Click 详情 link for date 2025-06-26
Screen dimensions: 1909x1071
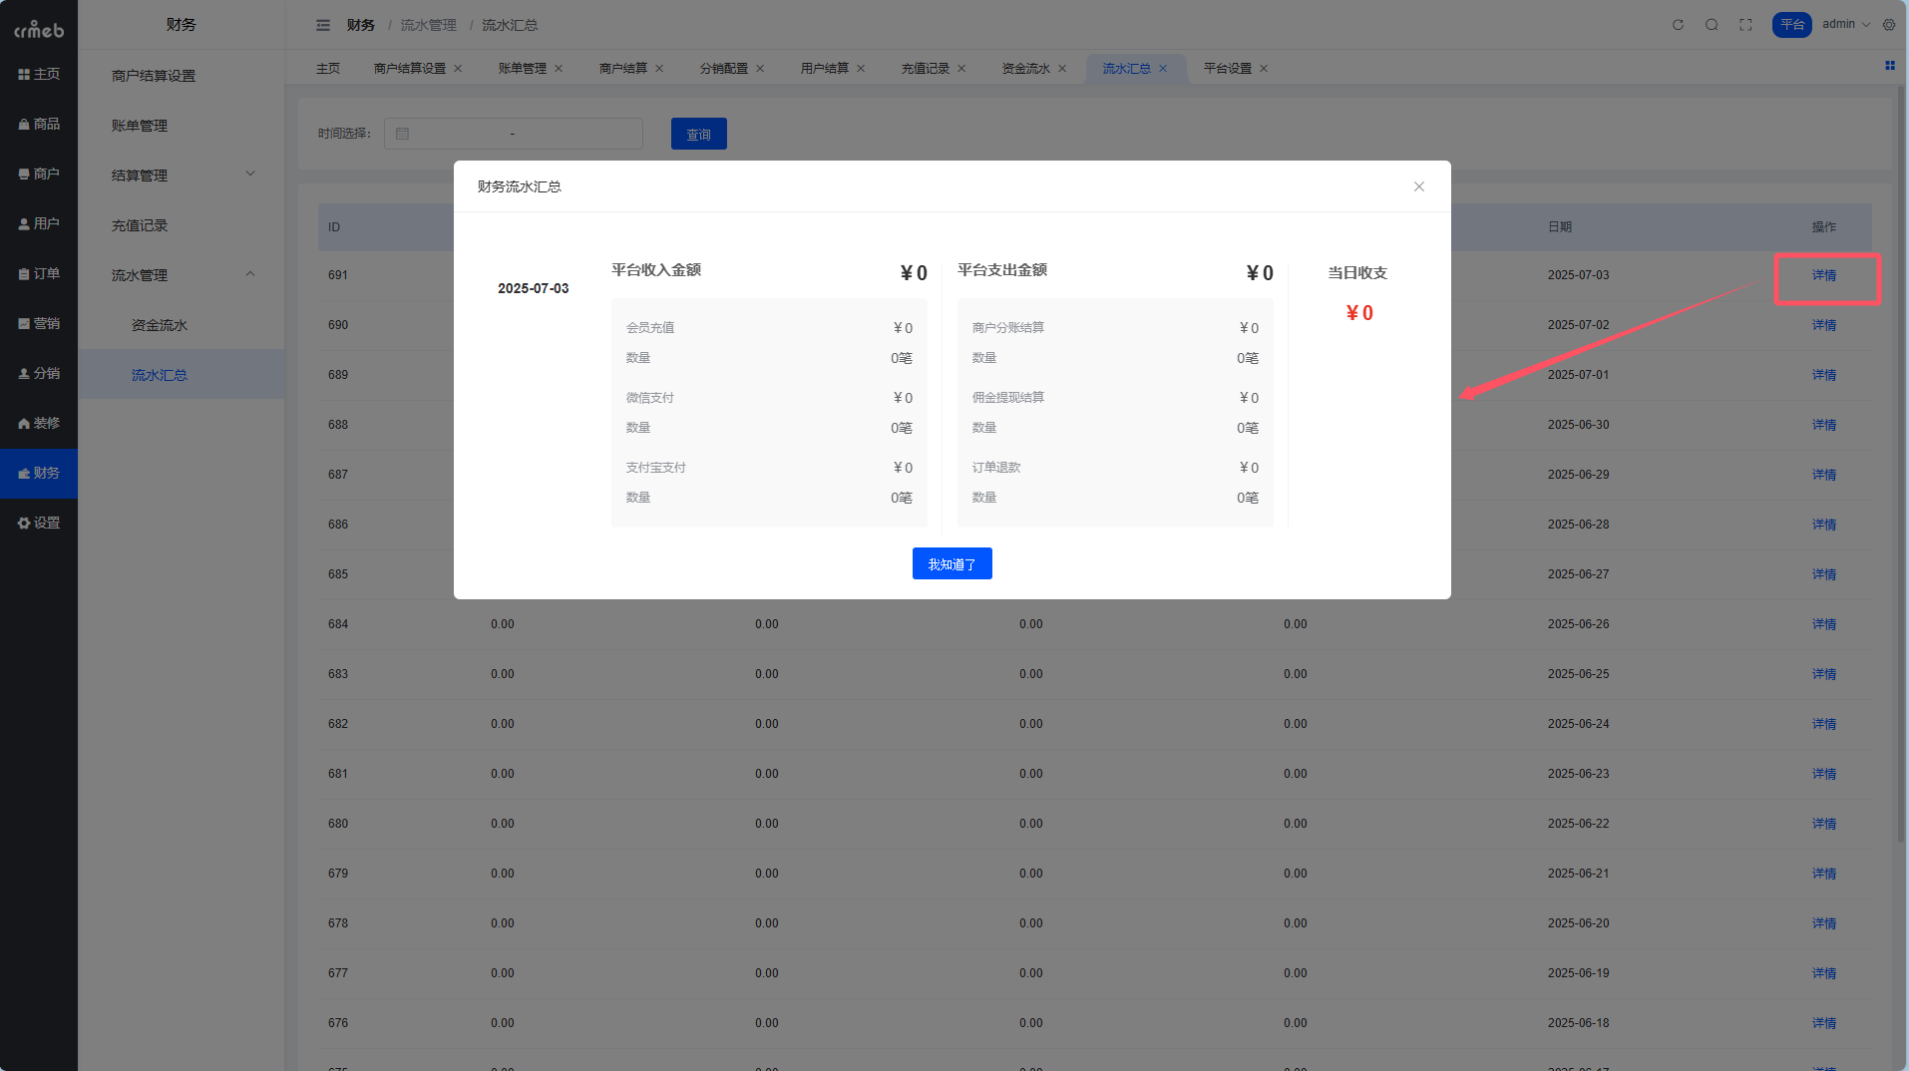[x=1823, y=624]
